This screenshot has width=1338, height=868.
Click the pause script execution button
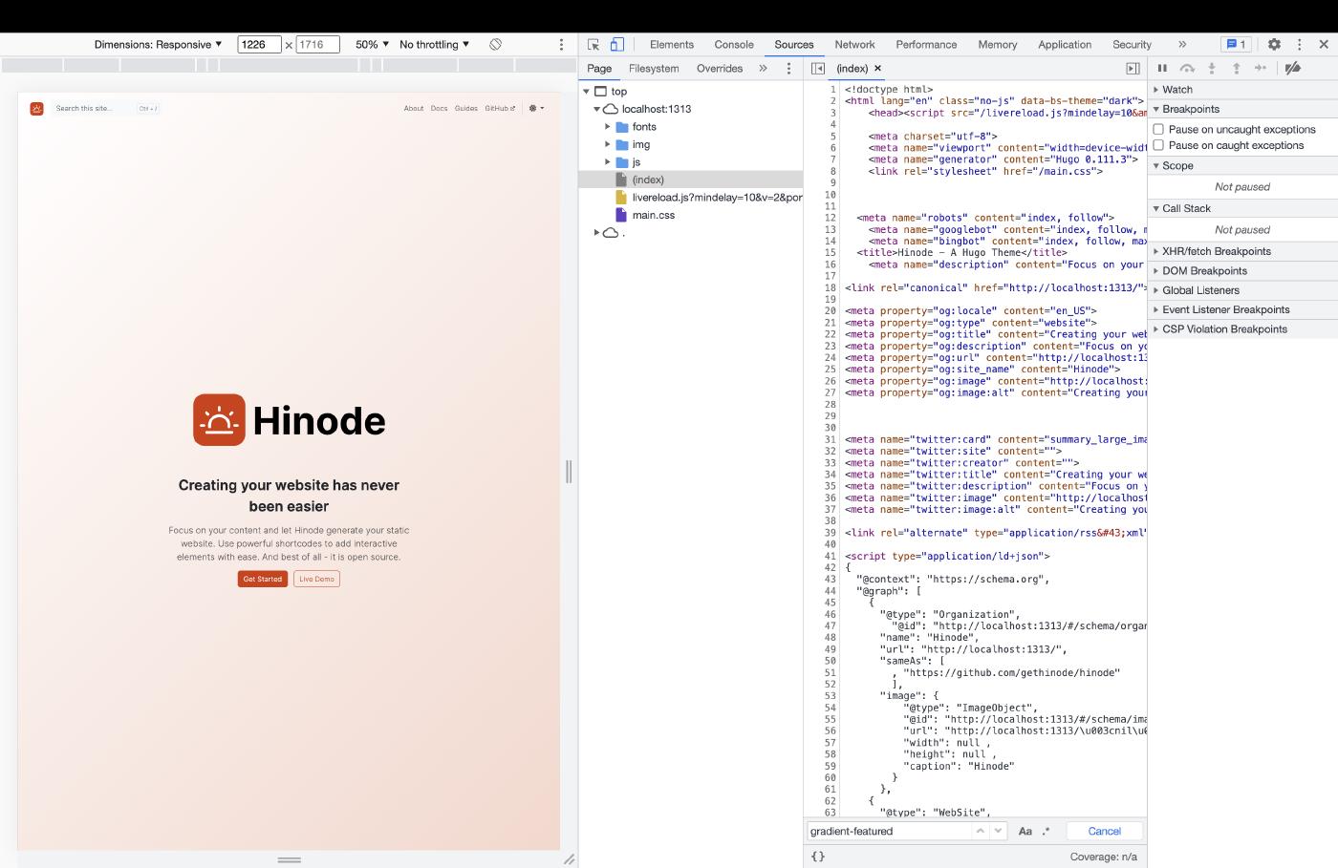pos(1162,69)
